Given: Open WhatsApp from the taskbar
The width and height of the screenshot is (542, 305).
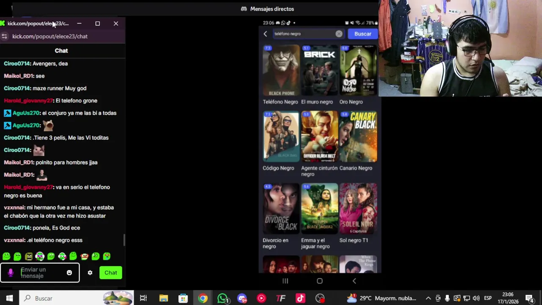Looking at the screenshot, I should pos(222,298).
